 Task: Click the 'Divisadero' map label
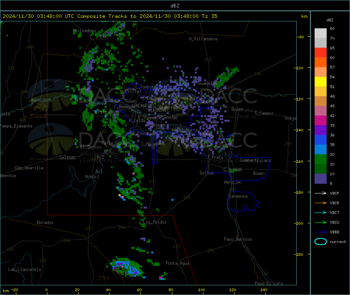[x=84, y=31]
